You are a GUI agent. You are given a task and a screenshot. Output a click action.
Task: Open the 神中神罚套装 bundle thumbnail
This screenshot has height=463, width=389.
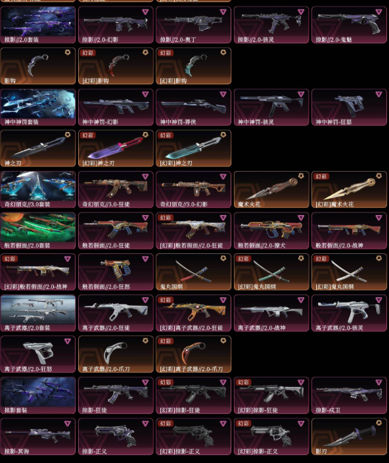point(38,107)
